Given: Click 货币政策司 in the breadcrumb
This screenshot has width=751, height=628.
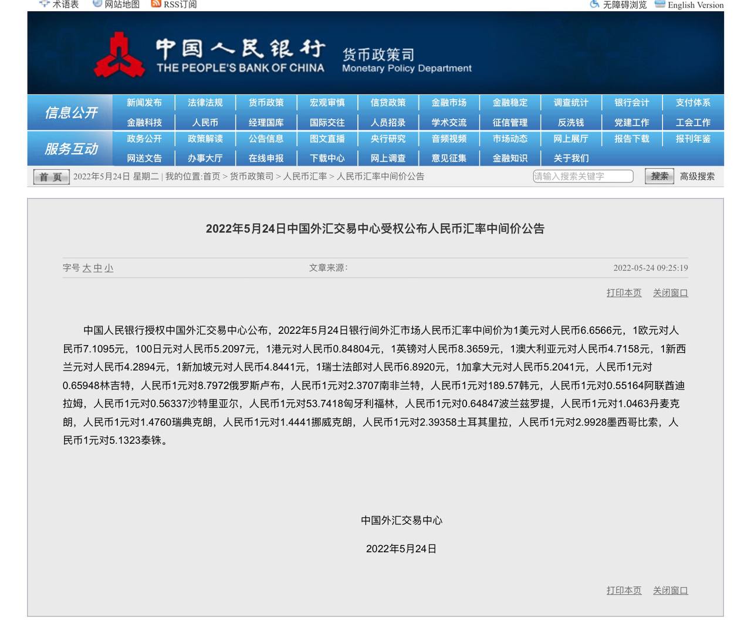Looking at the screenshot, I should pos(251,177).
